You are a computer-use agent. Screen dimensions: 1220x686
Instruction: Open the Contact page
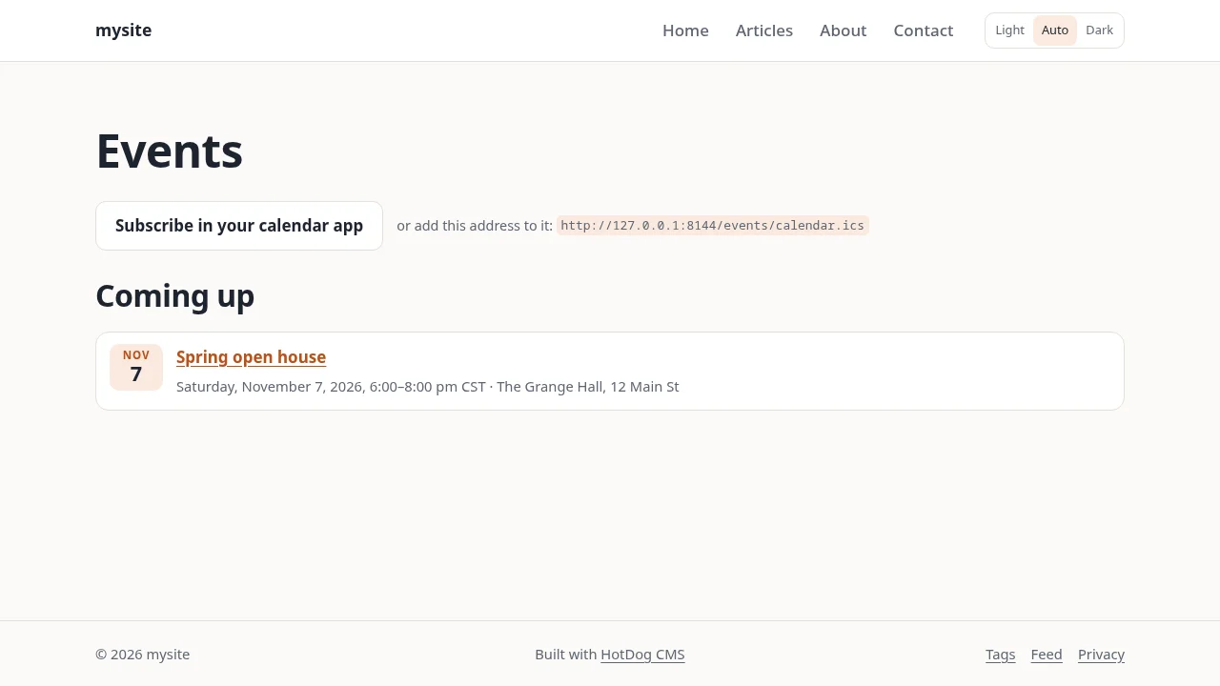(924, 30)
